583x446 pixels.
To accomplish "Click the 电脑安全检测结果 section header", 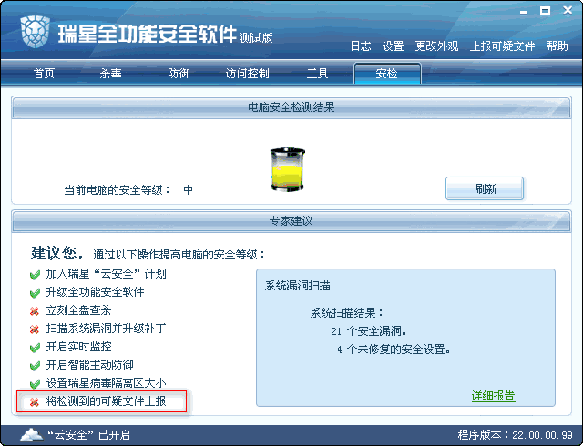I will (x=291, y=107).
